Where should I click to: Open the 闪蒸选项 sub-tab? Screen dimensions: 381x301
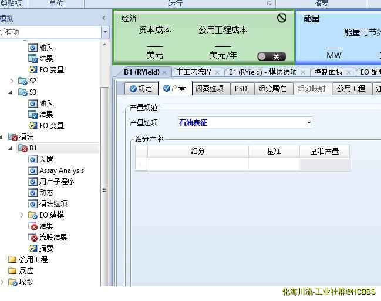pyautogui.click(x=209, y=89)
